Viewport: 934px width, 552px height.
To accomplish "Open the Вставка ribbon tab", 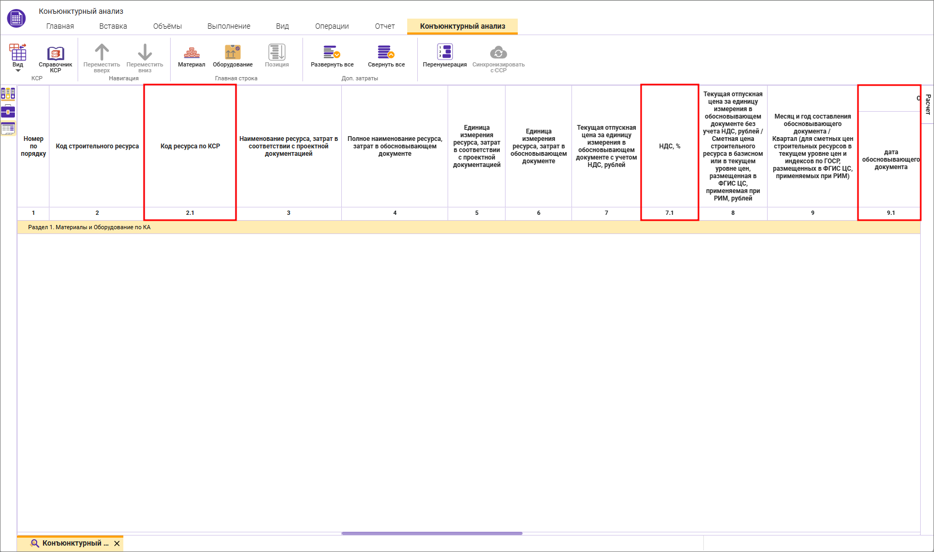I will pos(113,26).
